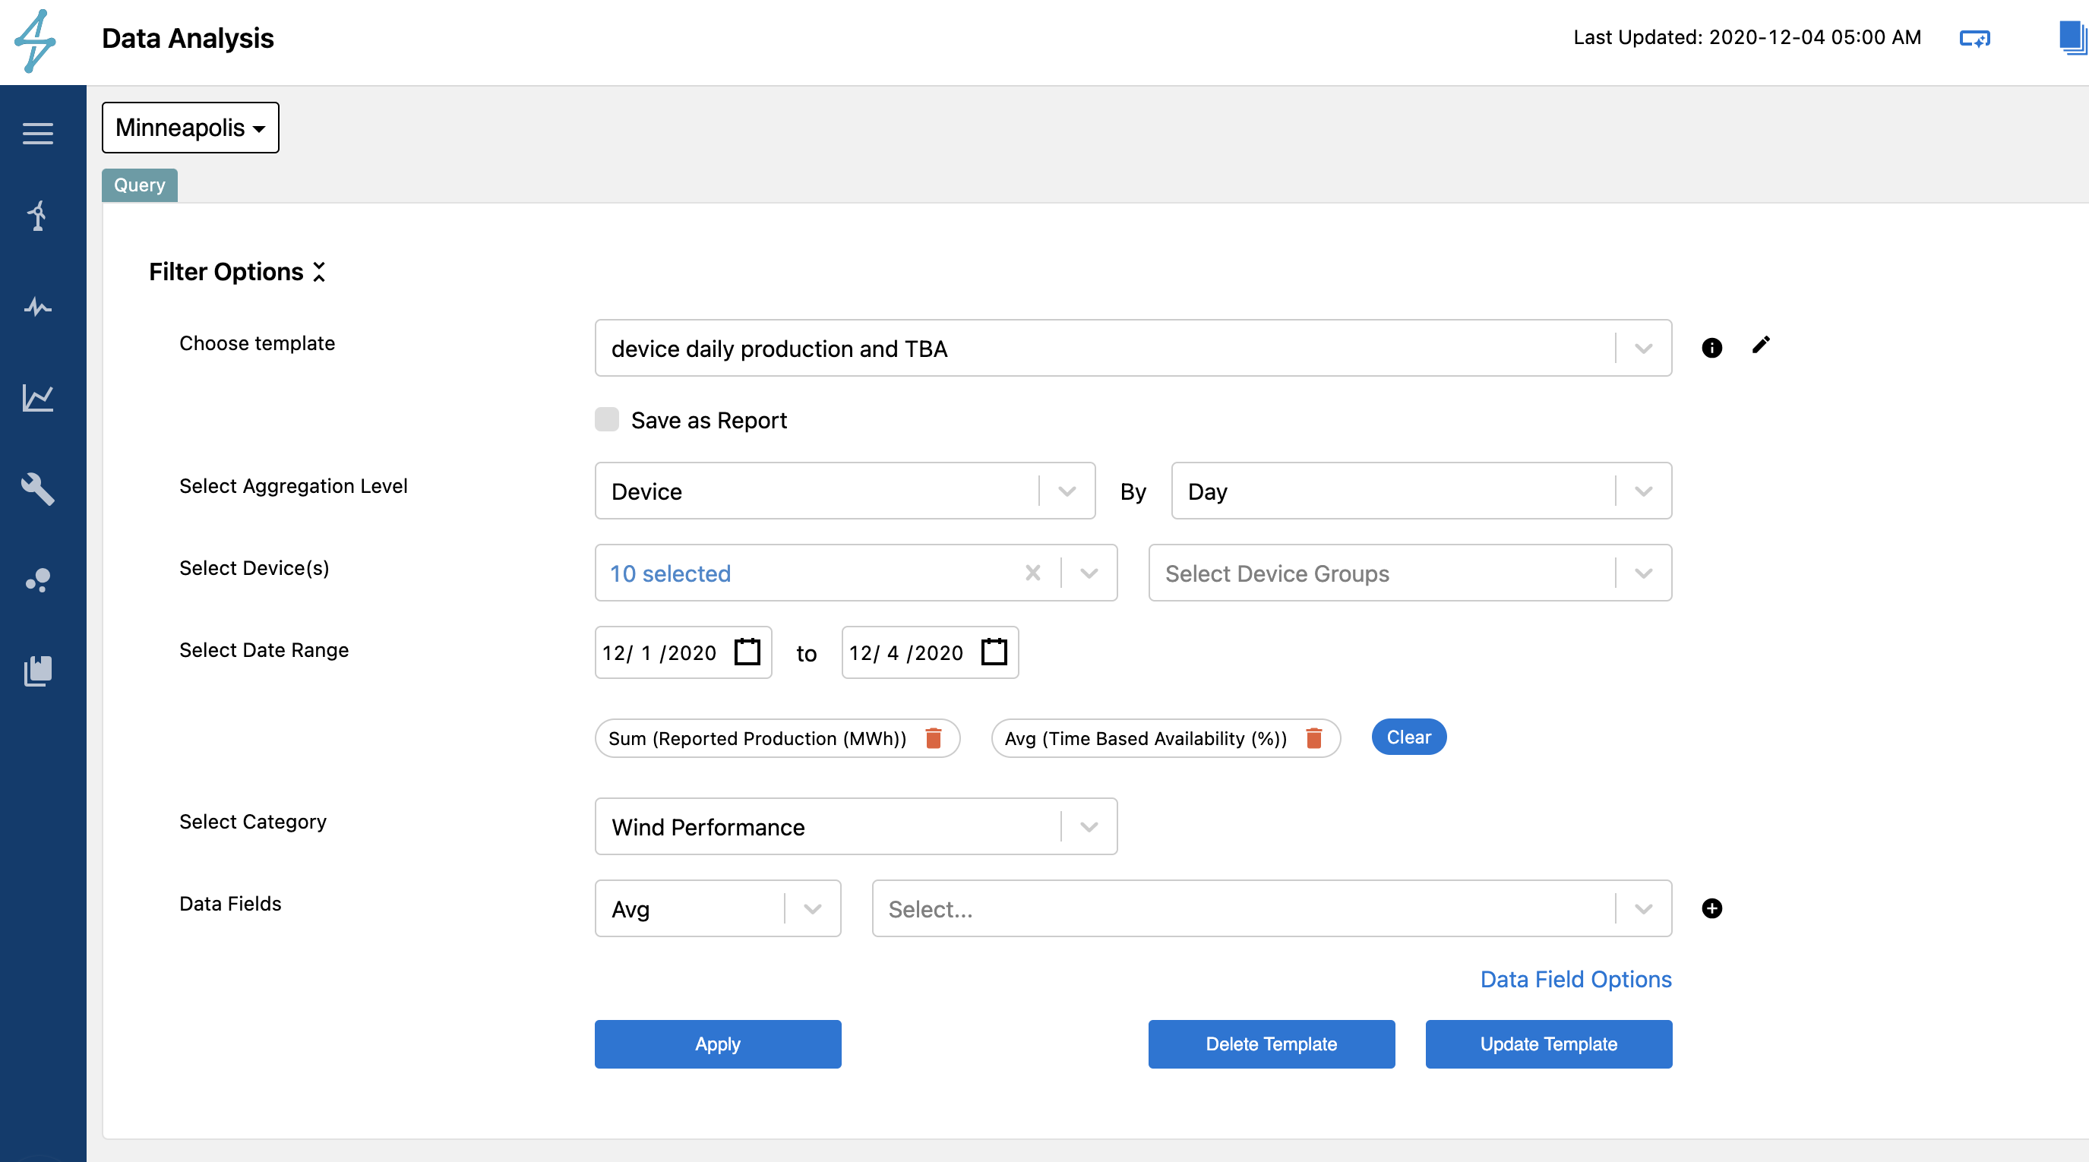Screen dimensions: 2089x1162
Task: Open the Avg aggregation function dropdown
Action: (x=718, y=908)
